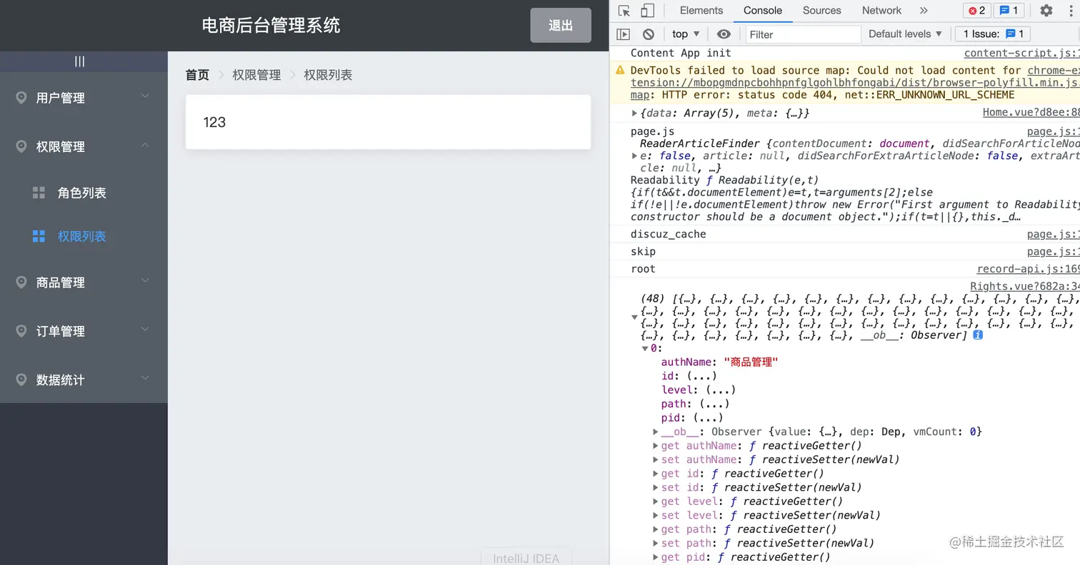Expand the __ob__ Observer entry

coord(656,432)
